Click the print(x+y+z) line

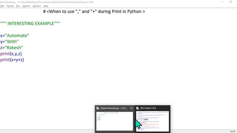[x=12, y=60]
